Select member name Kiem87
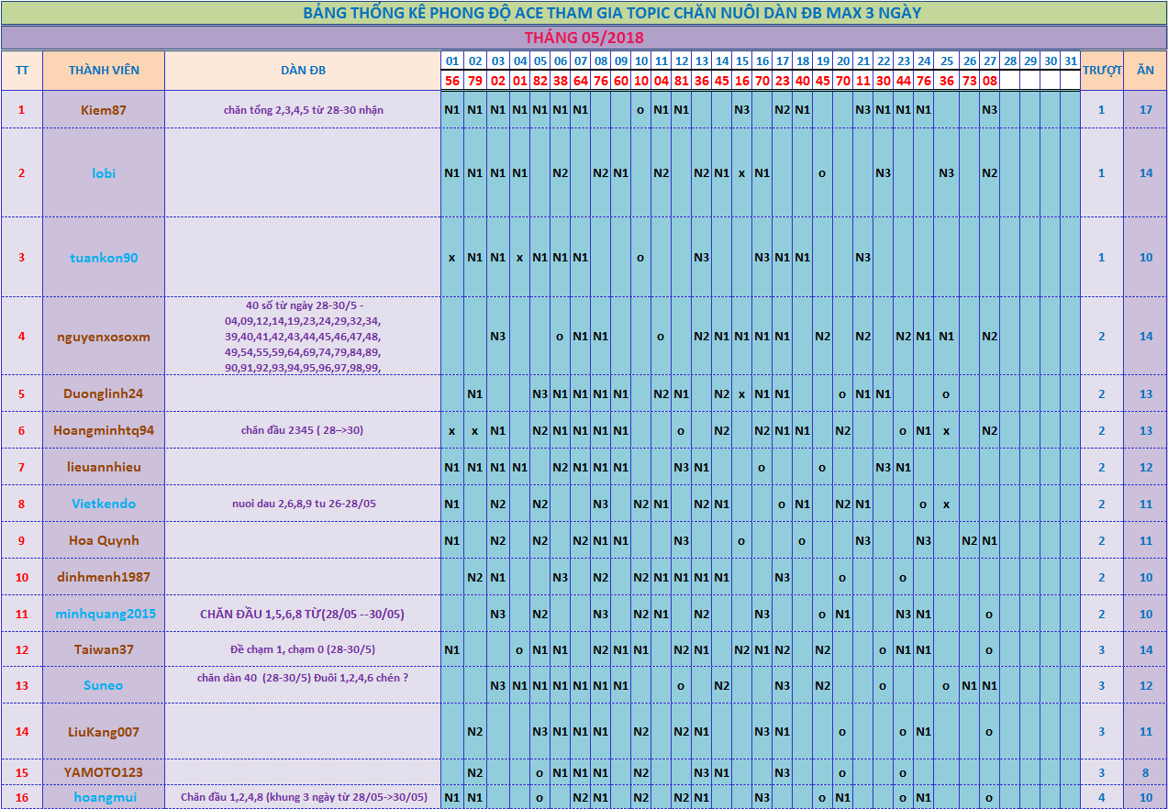The image size is (1168, 809). (104, 110)
